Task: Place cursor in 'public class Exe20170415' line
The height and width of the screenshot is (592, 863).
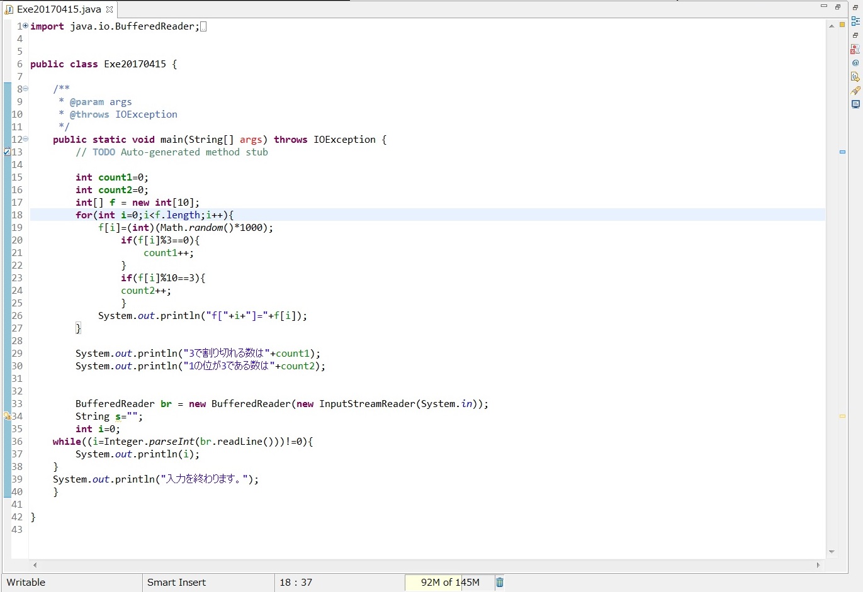Action: (x=103, y=64)
